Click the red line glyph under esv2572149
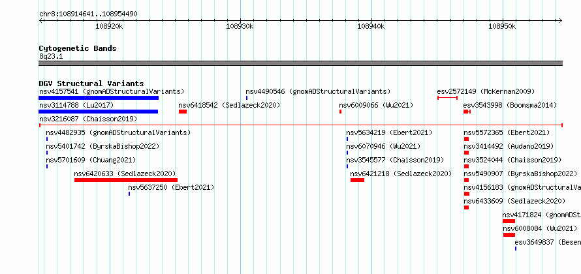Image resolution: width=581 pixels, height=274 pixels. coord(447,98)
